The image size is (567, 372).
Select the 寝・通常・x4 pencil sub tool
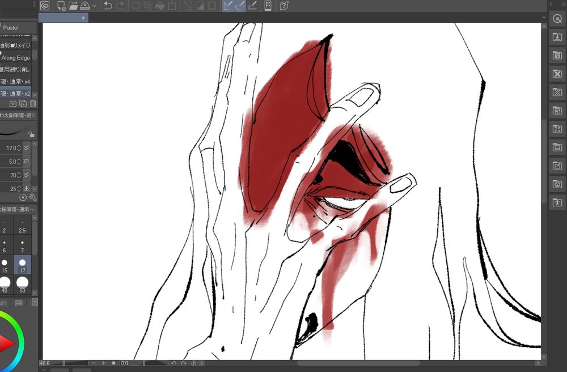(x=15, y=81)
